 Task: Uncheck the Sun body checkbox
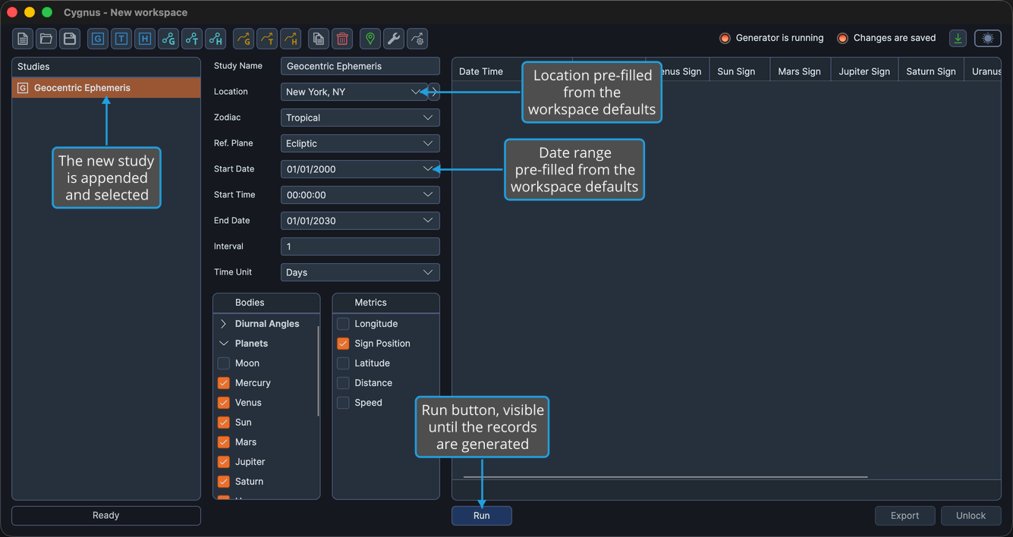[x=224, y=422]
